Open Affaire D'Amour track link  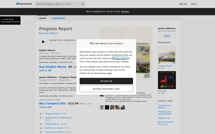click(52, 124)
